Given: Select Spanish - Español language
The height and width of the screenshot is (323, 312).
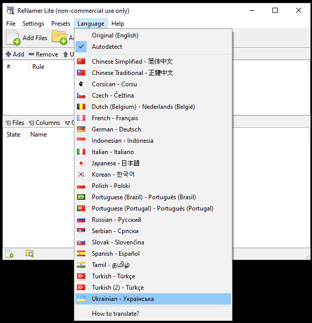Looking at the screenshot, I should pos(153,254).
